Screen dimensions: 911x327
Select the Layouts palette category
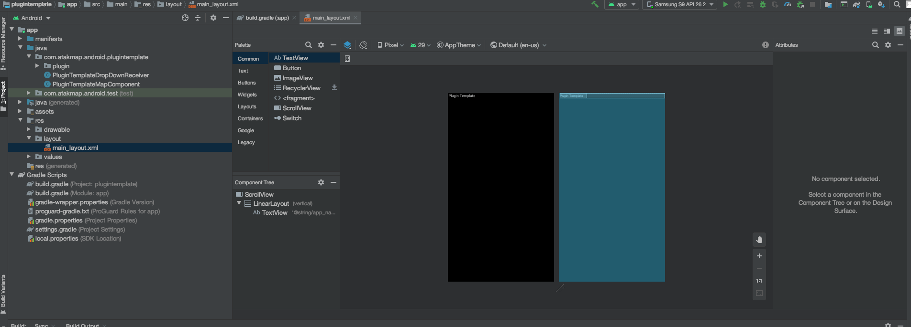(247, 106)
